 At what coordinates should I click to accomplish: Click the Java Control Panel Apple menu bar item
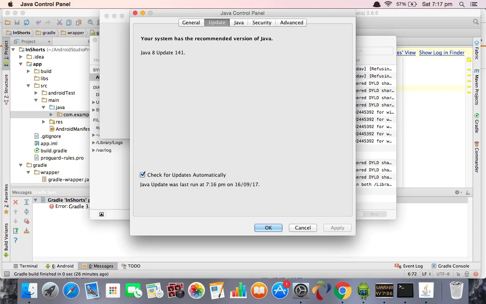click(45, 4)
